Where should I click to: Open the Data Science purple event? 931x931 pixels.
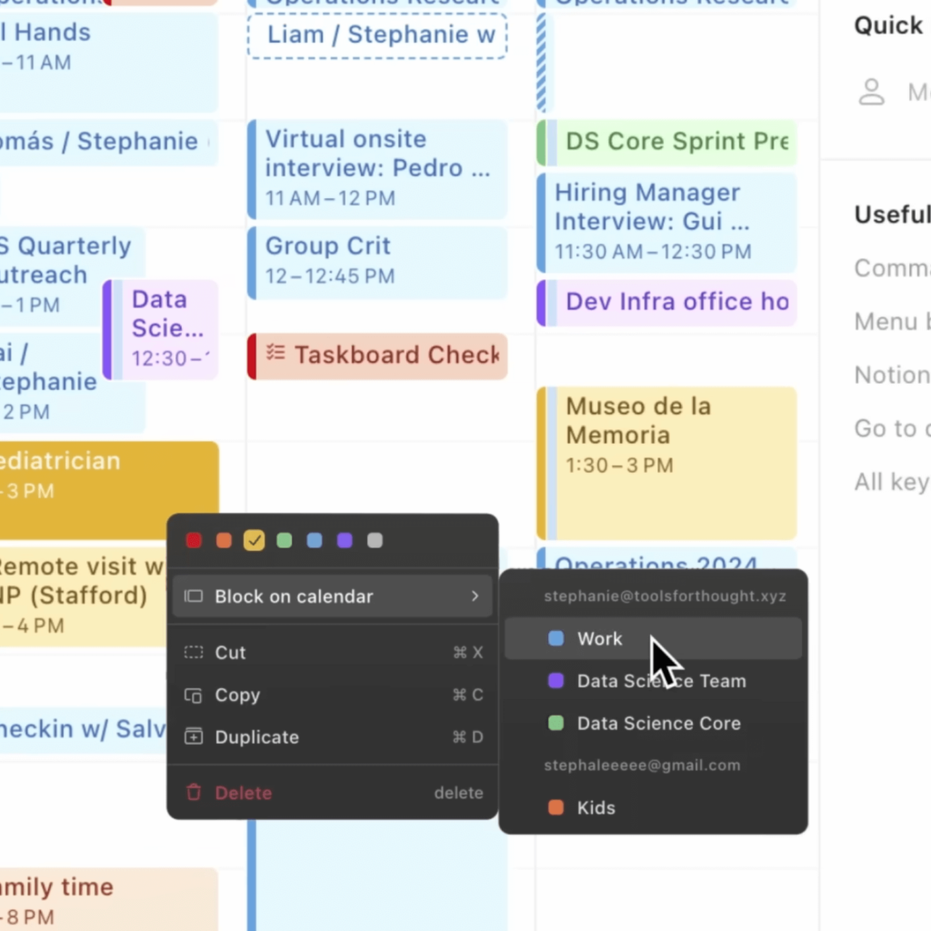[x=160, y=329]
